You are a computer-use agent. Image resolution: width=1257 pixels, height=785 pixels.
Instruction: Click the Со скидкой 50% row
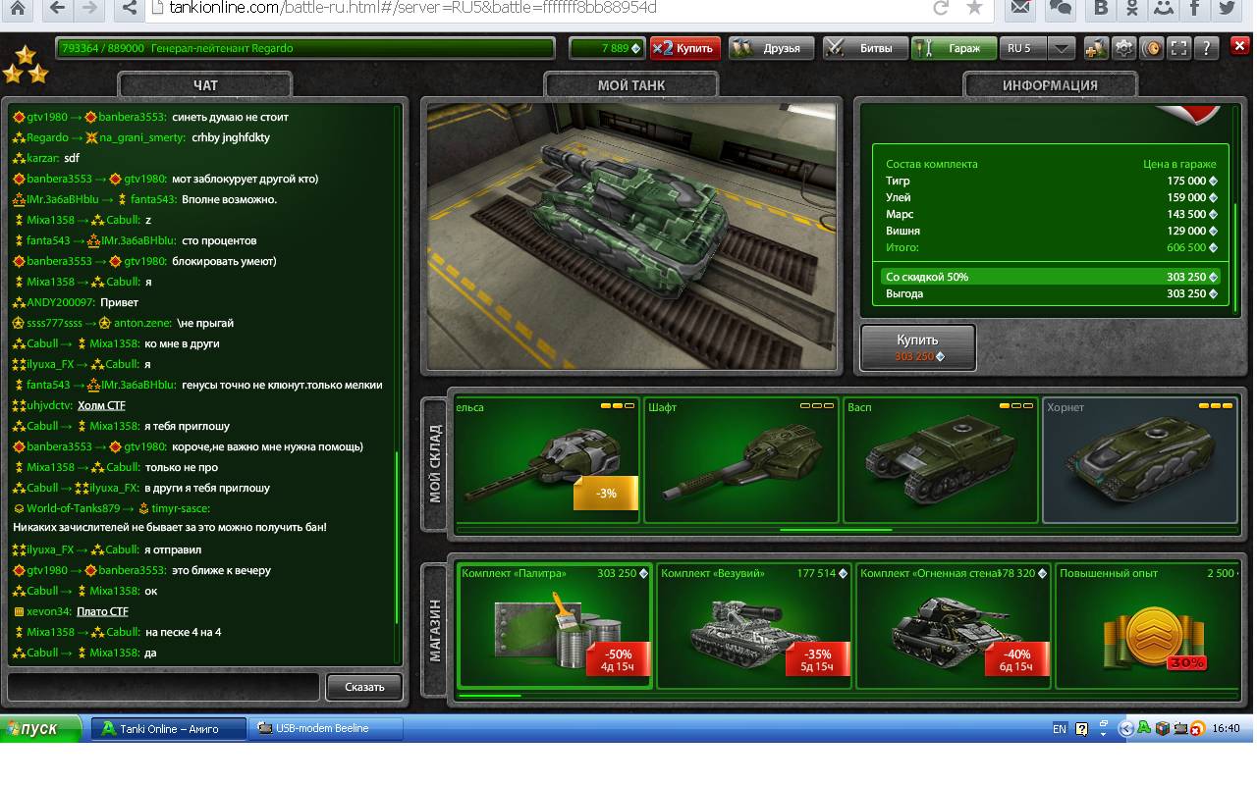(1051, 277)
